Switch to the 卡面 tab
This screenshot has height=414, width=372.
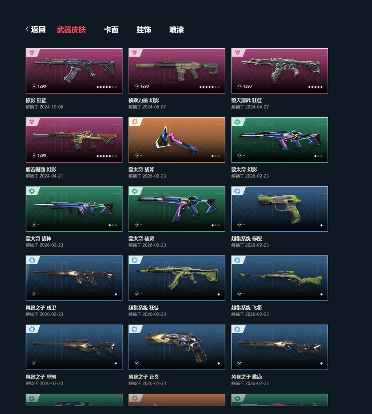111,30
